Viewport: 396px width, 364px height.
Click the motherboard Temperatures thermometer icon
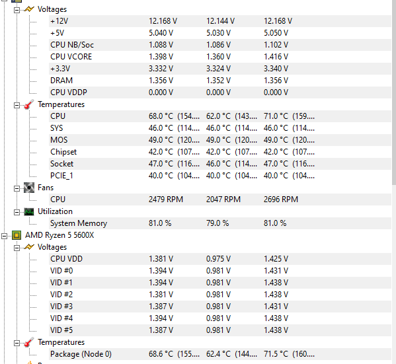[29, 104]
